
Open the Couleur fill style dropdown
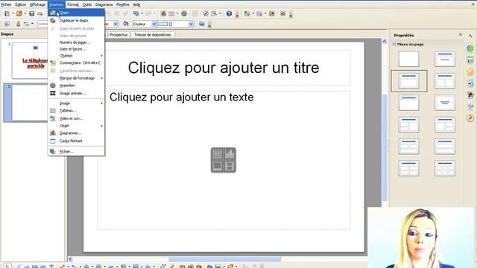click(x=154, y=24)
